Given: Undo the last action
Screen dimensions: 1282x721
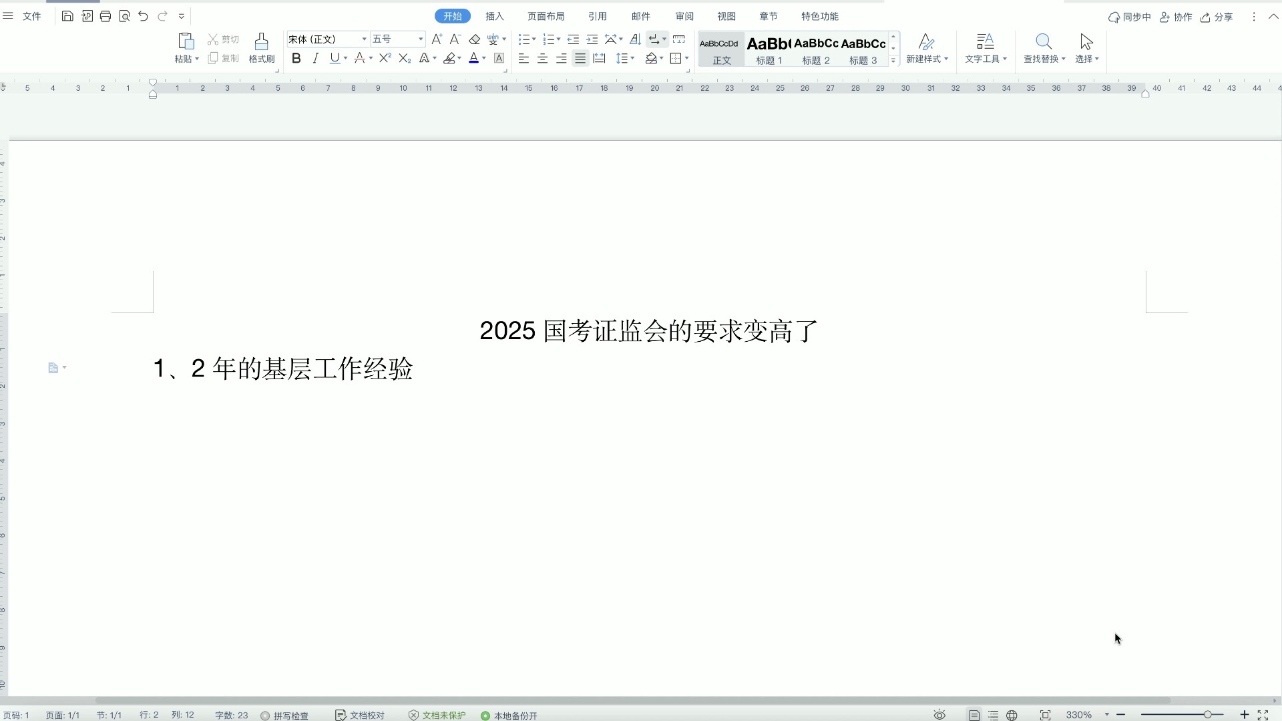Looking at the screenshot, I should pyautogui.click(x=143, y=16).
